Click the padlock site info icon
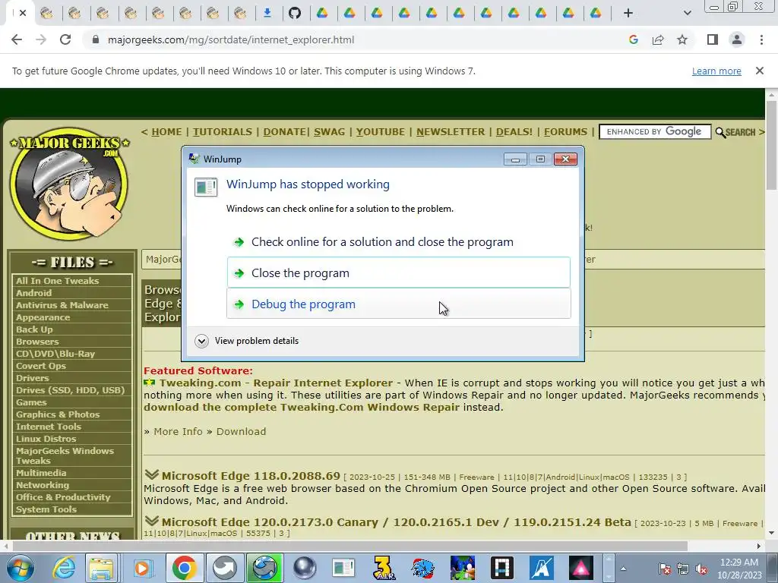Viewport: 778px width, 583px height. pos(96,39)
